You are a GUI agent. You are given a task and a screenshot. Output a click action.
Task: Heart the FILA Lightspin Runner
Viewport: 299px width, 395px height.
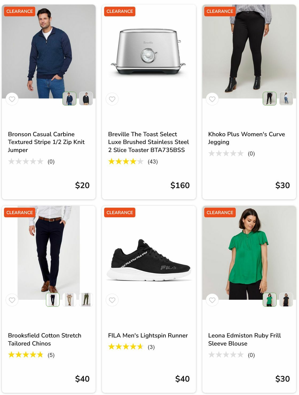pos(112,300)
